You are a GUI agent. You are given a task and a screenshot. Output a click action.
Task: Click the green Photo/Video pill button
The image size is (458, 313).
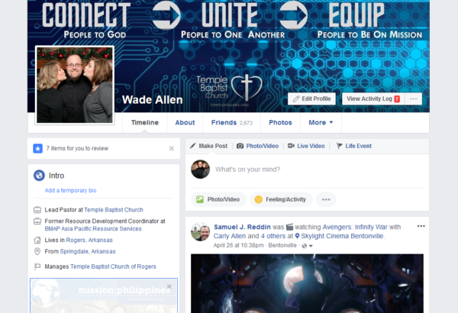(x=218, y=199)
